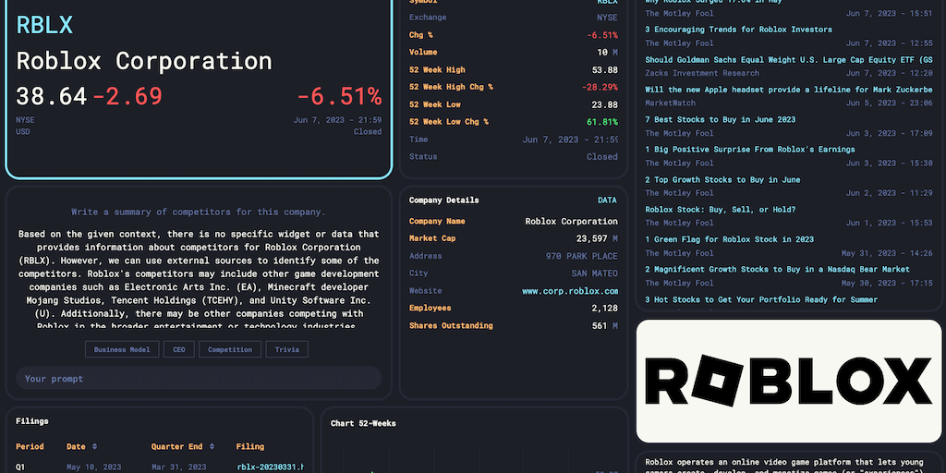Screen dimensions: 946x473
Task: Click the Shares Outstanding value 561 M
Action: coord(605,326)
